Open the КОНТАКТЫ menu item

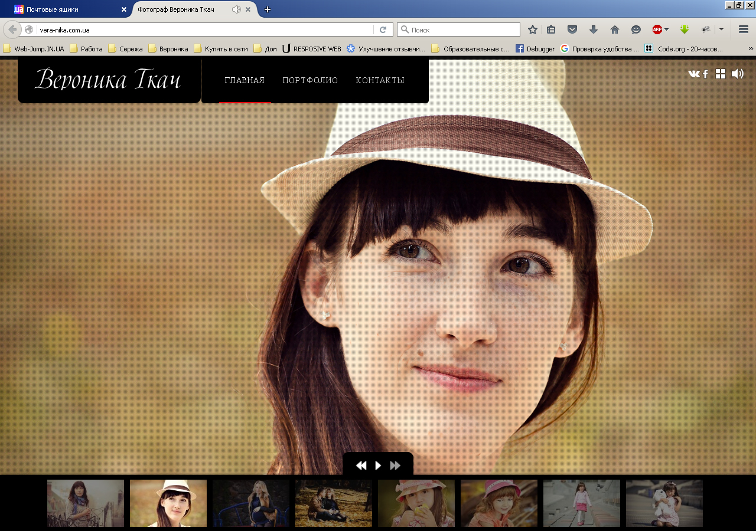tap(380, 81)
